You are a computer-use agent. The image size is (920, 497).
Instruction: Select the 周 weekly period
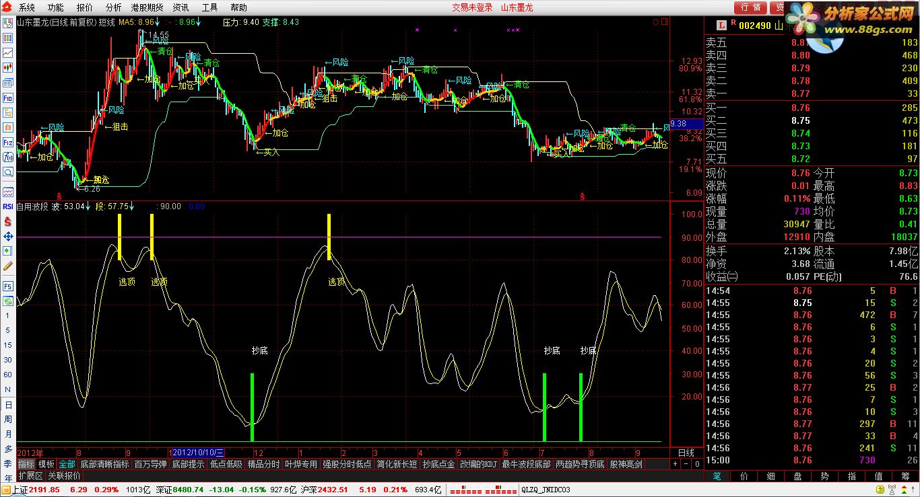click(x=8, y=420)
